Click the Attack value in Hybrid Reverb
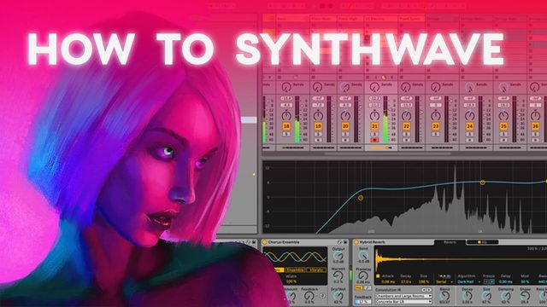547x307 pixels. (x=388, y=281)
